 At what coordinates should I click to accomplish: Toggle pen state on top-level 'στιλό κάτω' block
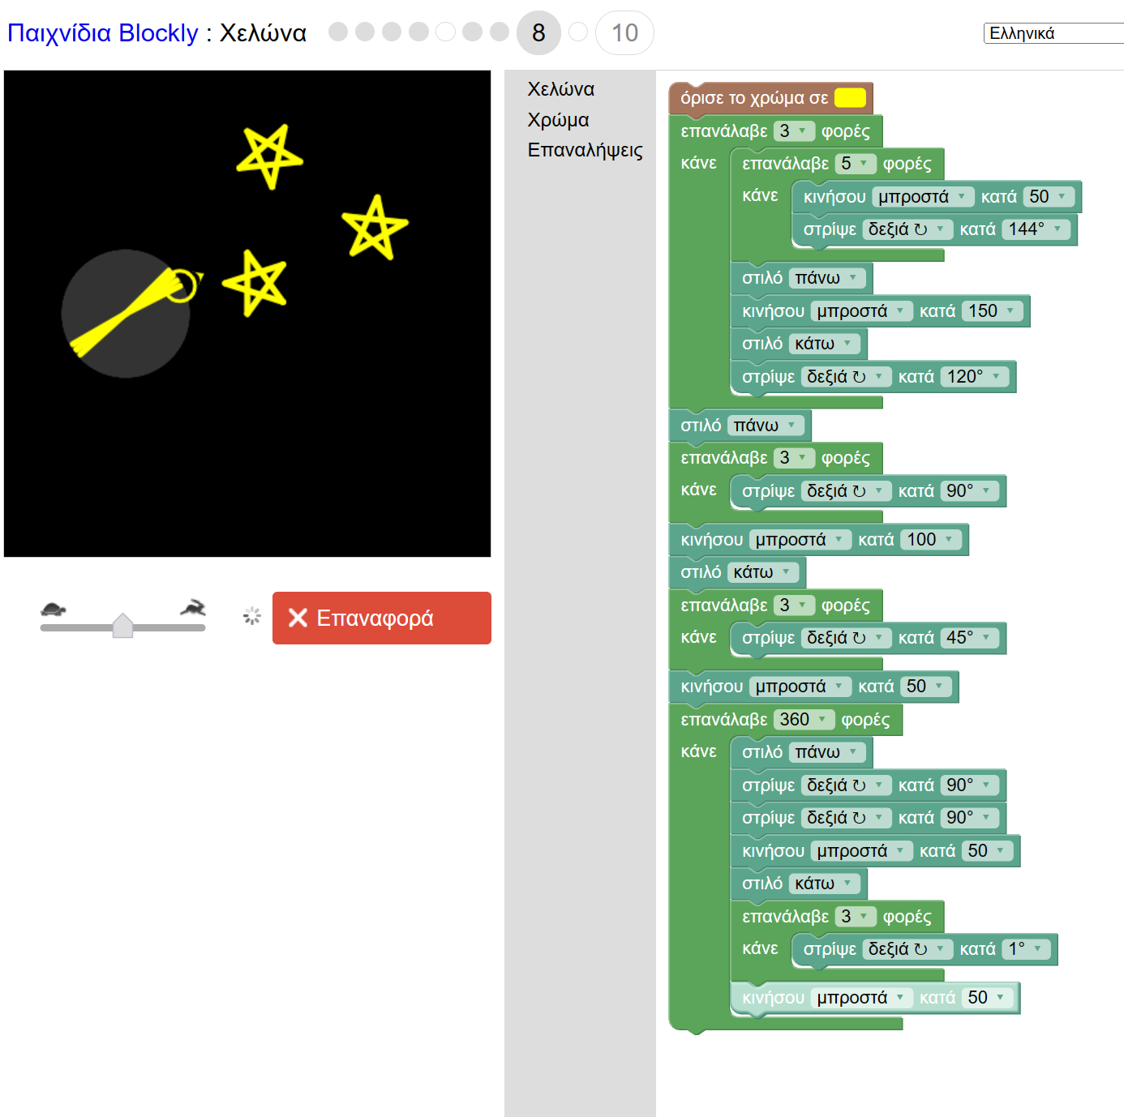tap(762, 572)
